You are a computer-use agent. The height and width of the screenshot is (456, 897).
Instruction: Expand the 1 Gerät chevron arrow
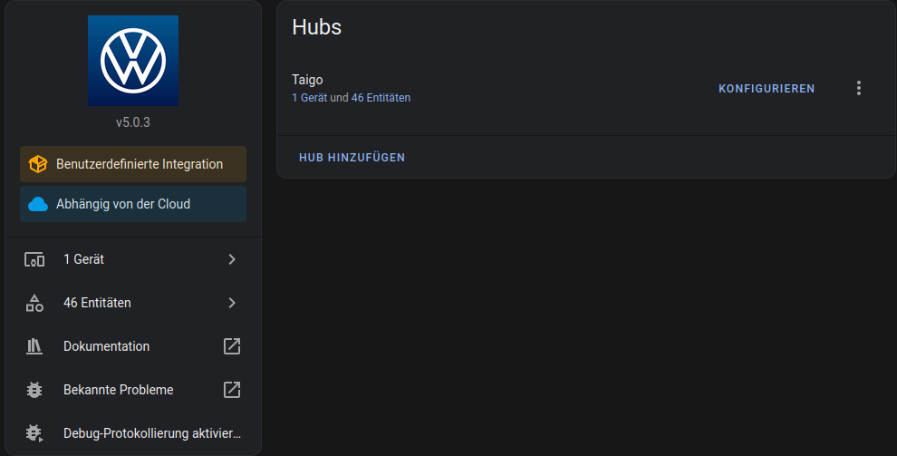click(232, 259)
